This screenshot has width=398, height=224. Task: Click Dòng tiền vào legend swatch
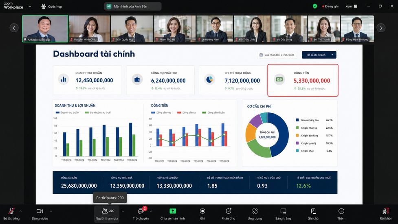pos(153,112)
